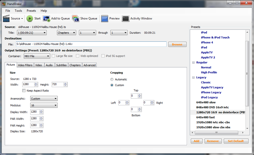The image size is (254, 155).
Task: Switch to the Video tab
Action: pyautogui.click(x=39, y=65)
